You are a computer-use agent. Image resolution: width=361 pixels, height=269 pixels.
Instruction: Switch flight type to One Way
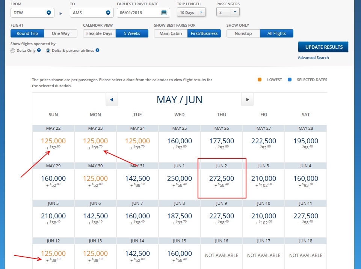[x=61, y=33]
